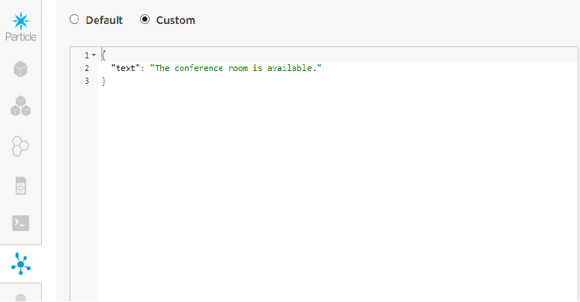Open the Console terminal icon
Screen dimensions: 580x302
click(21, 223)
